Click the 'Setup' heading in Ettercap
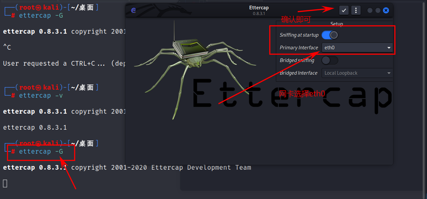This screenshot has width=427, height=199. pos(337,24)
